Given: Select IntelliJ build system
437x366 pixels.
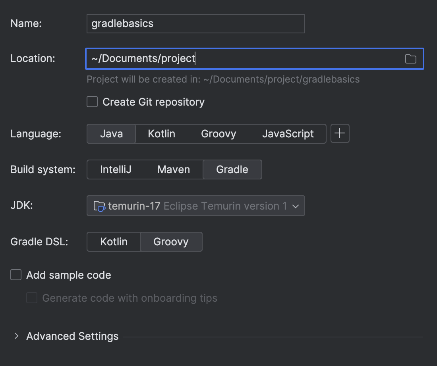Looking at the screenshot, I should (x=116, y=170).
